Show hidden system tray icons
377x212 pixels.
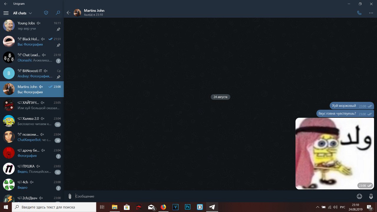click(x=317, y=207)
